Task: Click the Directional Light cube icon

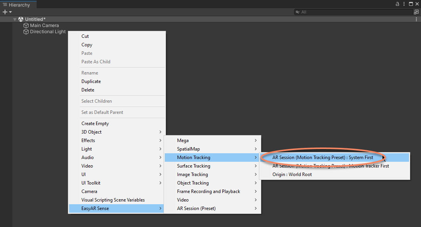Action: point(26,32)
